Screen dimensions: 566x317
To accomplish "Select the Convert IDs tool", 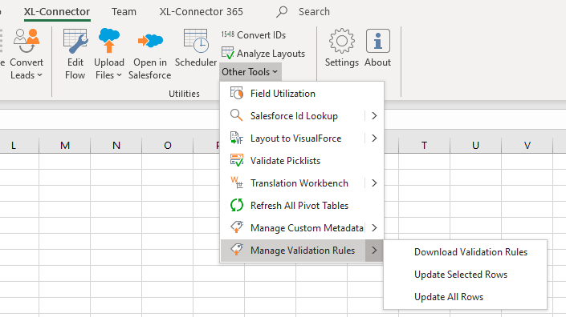I will [254, 35].
